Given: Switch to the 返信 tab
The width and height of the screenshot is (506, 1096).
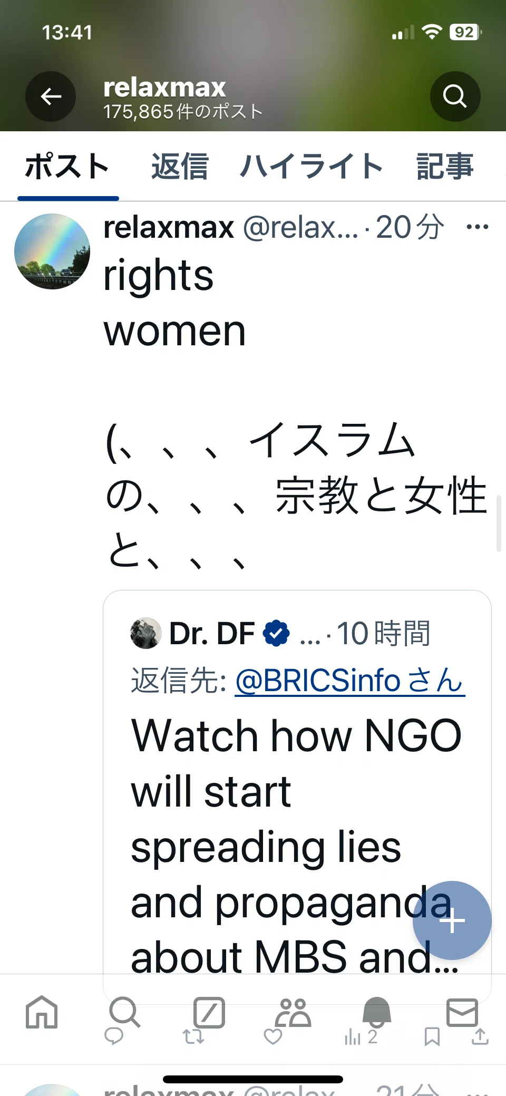Looking at the screenshot, I should [180, 167].
